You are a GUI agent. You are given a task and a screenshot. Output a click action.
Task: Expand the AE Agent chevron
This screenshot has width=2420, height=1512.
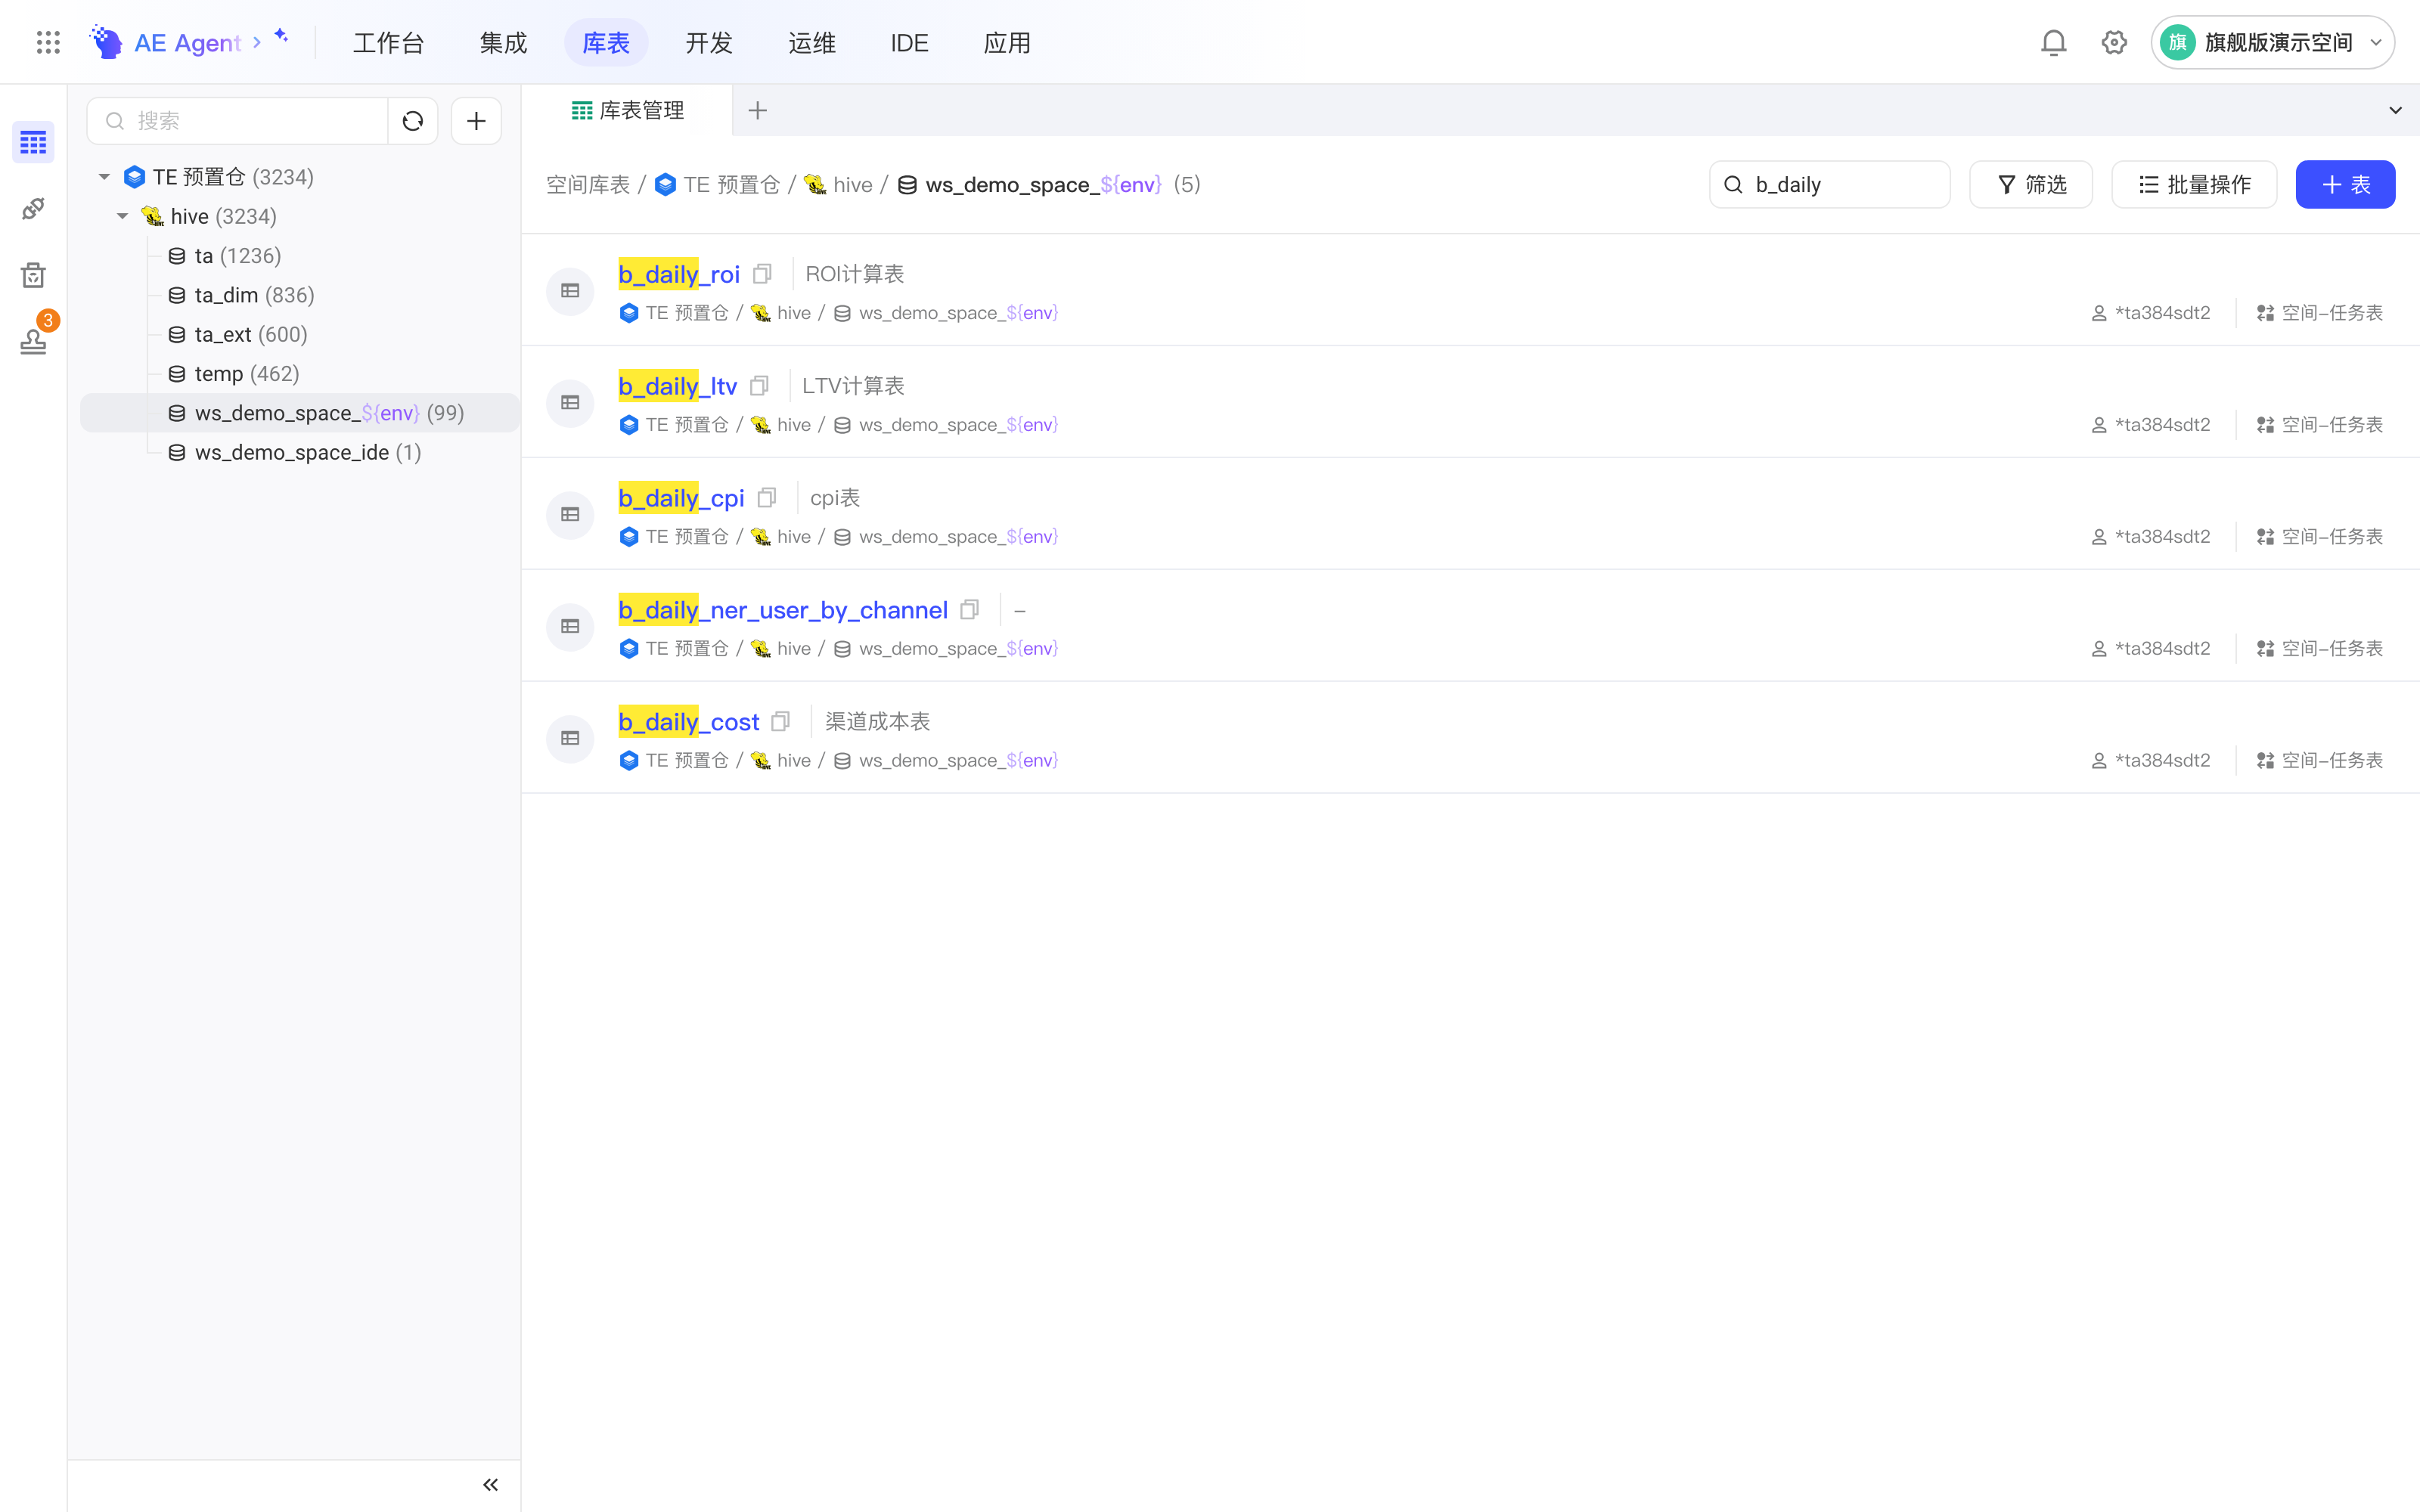click(x=257, y=42)
